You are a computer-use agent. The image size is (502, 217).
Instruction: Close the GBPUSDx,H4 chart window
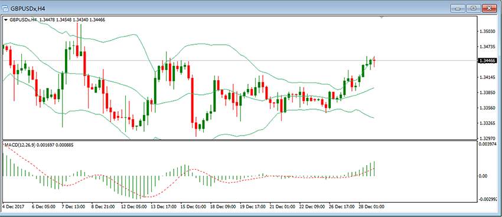coord(489,8)
